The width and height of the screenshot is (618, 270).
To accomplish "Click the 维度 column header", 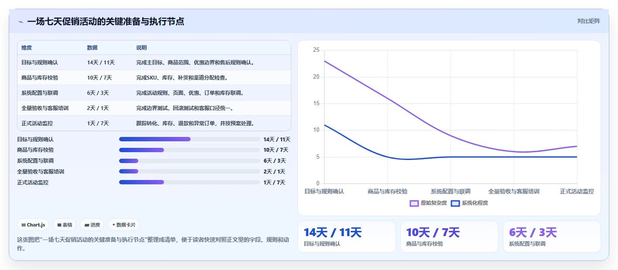I will coord(27,48).
